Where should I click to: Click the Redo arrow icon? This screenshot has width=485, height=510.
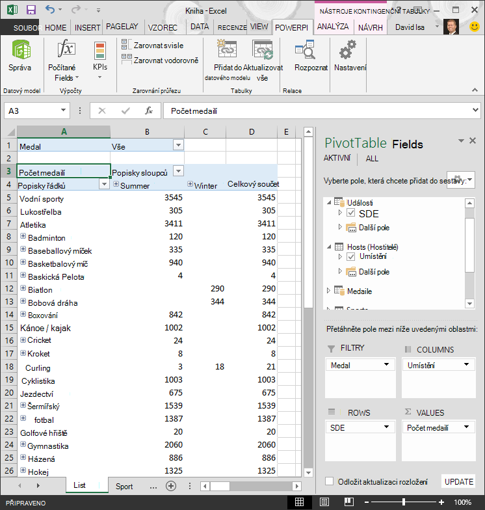click(75, 9)
